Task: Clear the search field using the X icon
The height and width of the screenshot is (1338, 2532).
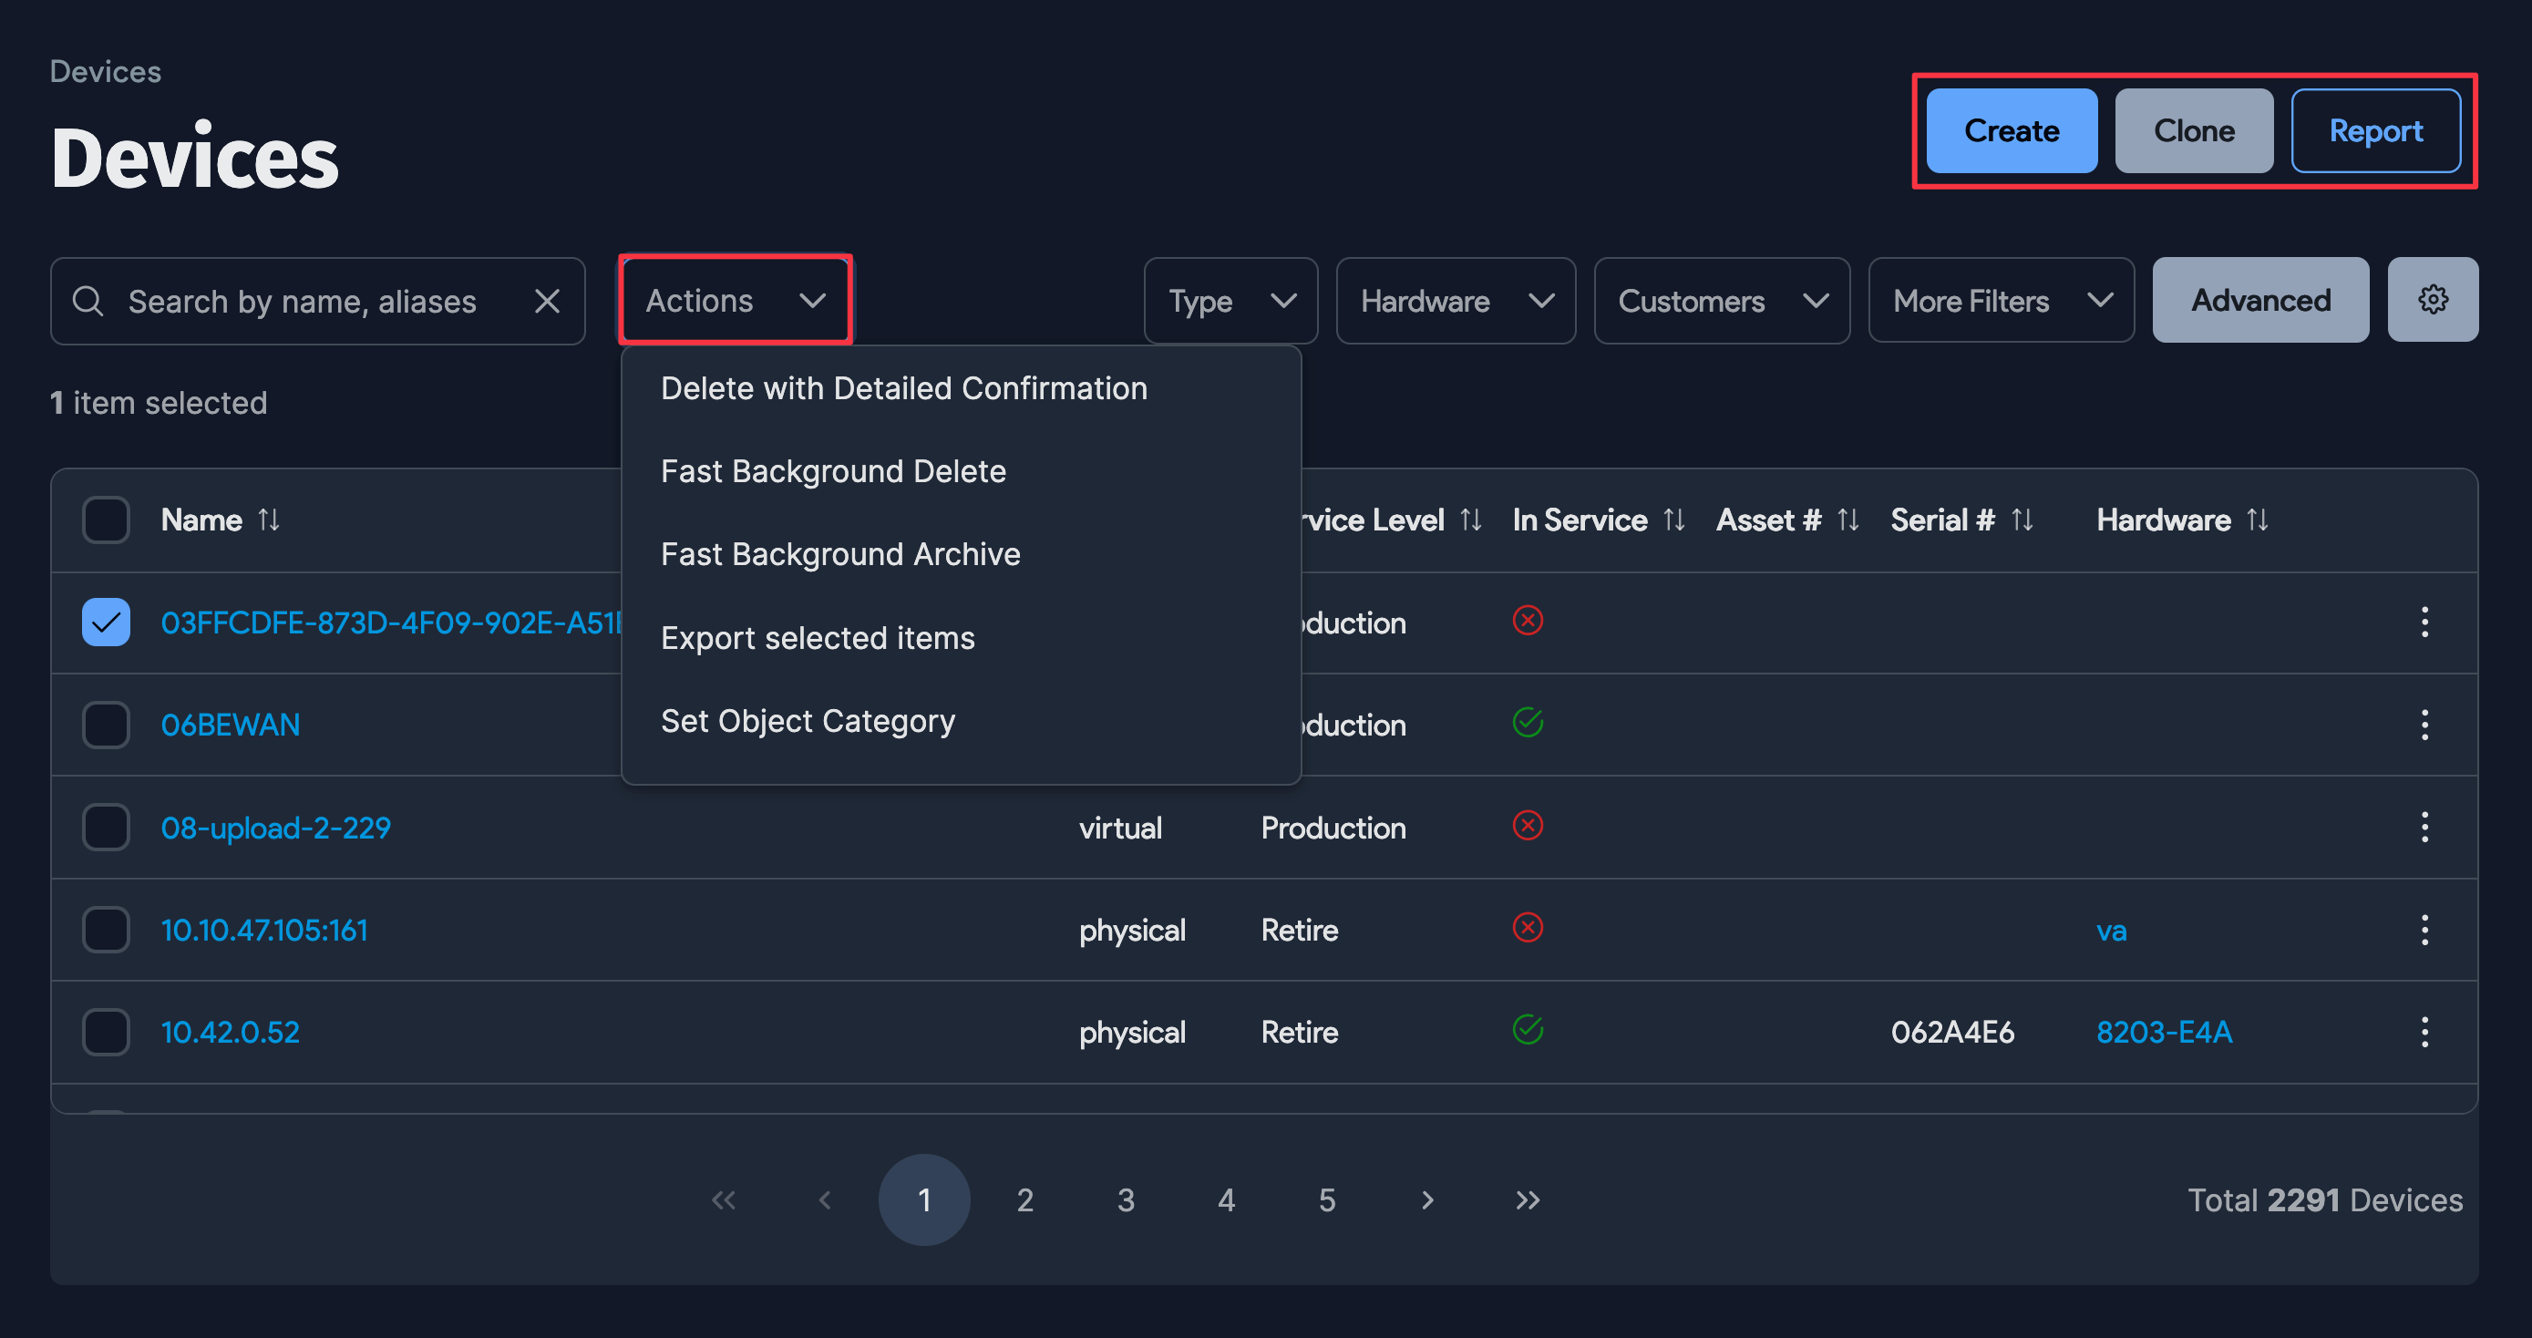Action: click(x=548, y=301)
